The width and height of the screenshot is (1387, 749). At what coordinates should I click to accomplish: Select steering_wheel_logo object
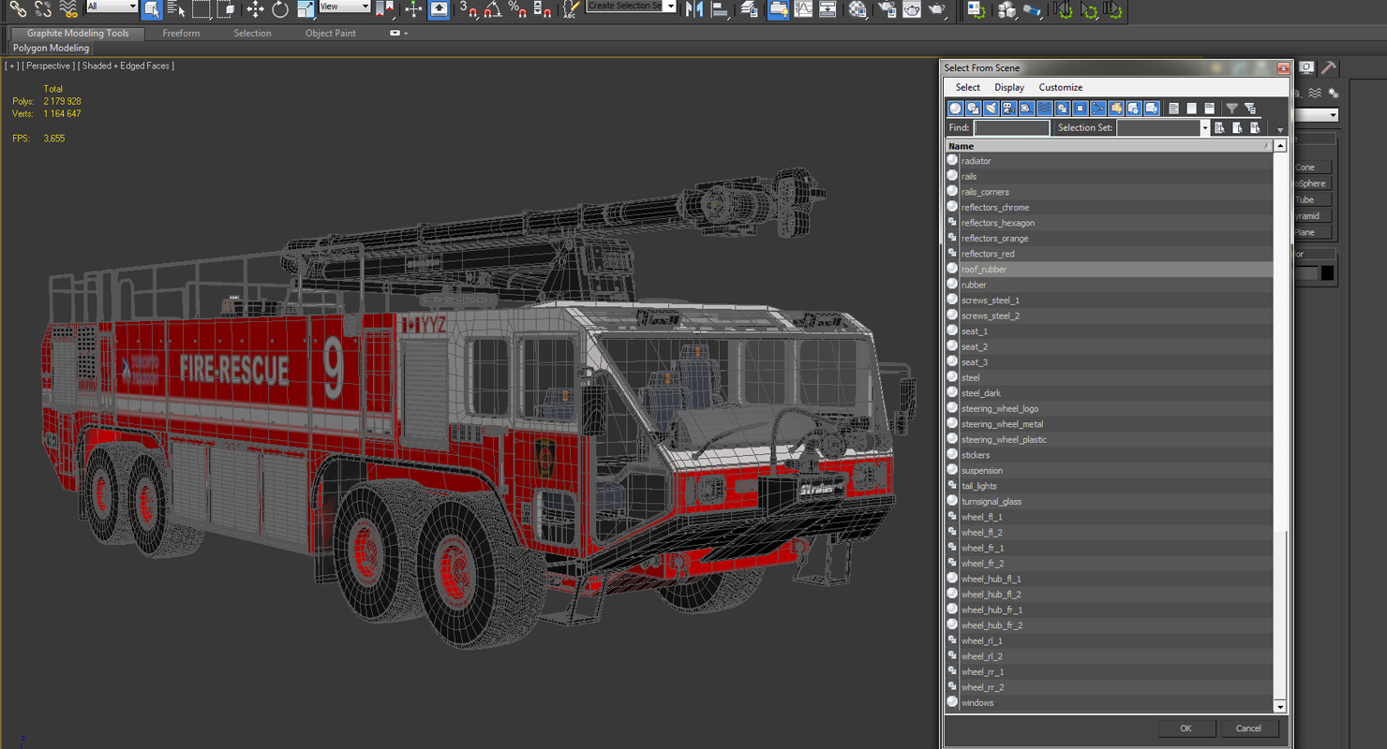point(1109,409)
